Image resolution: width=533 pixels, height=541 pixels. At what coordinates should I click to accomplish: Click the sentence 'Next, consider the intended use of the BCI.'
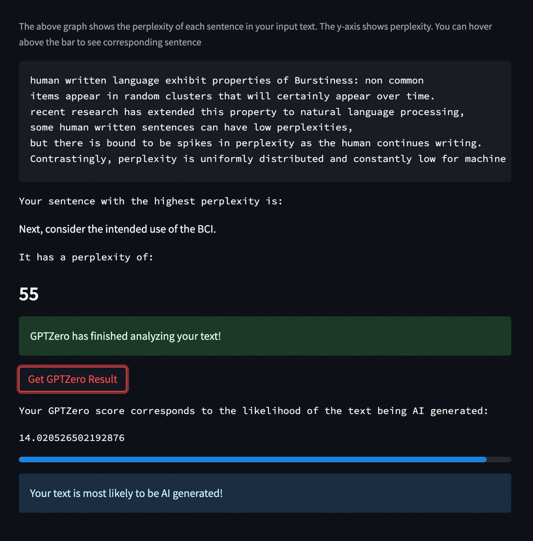[117, 229]
